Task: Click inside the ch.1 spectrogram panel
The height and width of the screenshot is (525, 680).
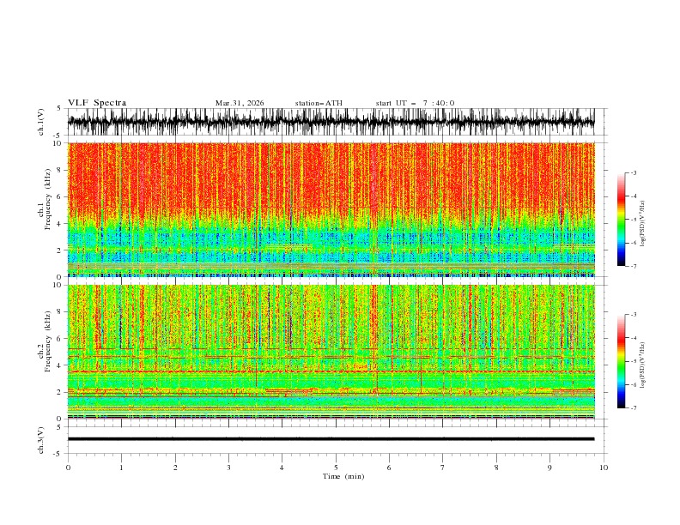Action: (331, 209)
